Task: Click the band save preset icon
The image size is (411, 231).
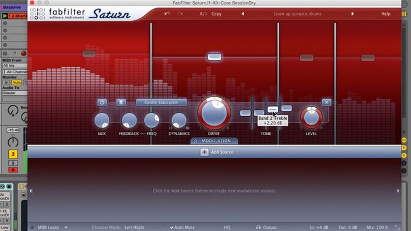Action: pos(121,102)
